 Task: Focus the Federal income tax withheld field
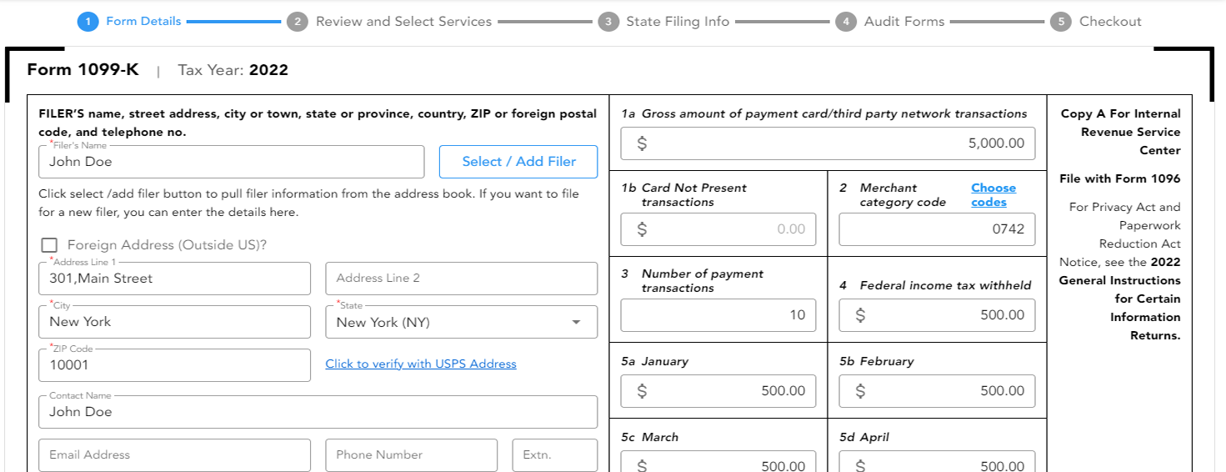click(x=937, y=315)
